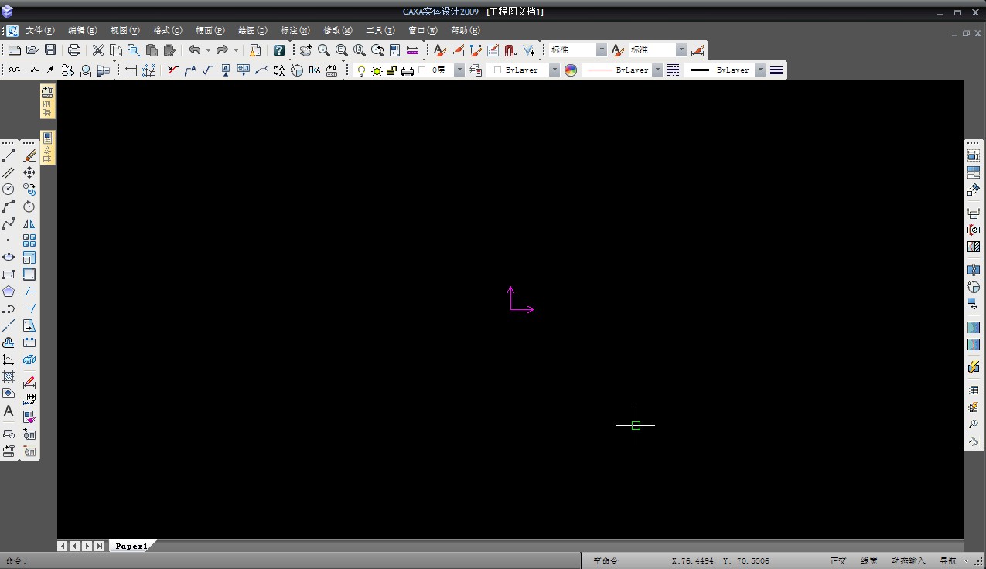Expand the line width ByLayer dropdown
Screen dimensions: 986x569
point(760,70)
